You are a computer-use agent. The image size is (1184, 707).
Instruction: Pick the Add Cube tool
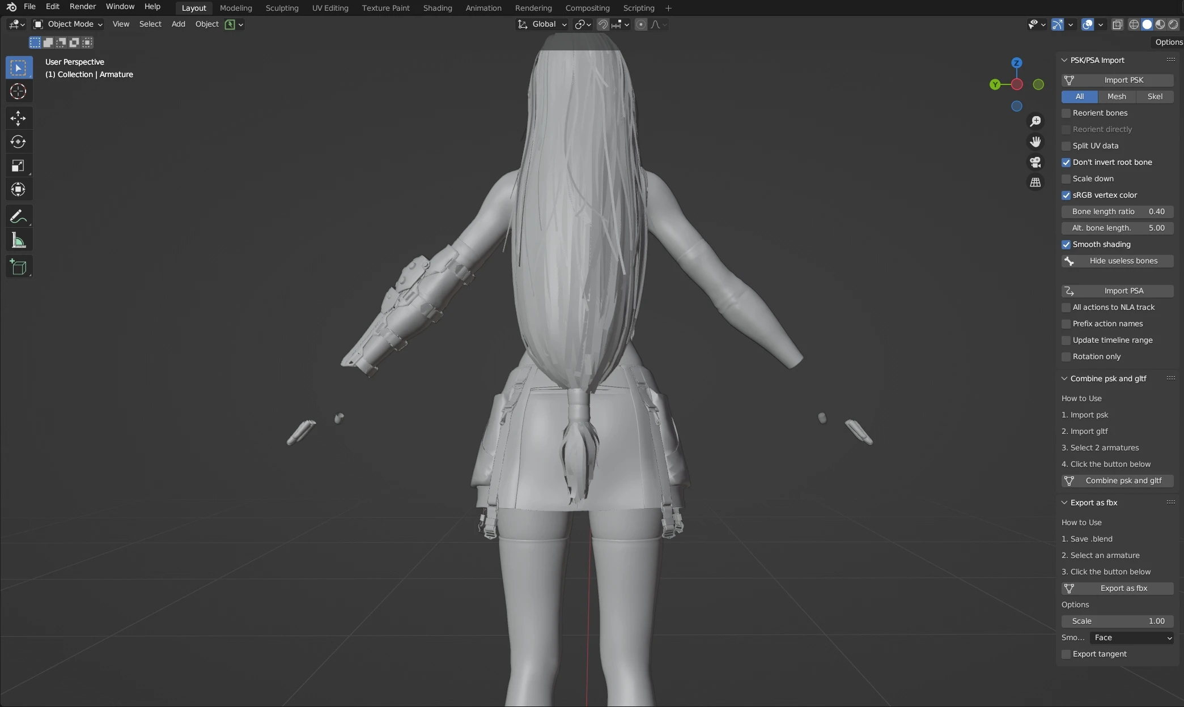[18, 267]
